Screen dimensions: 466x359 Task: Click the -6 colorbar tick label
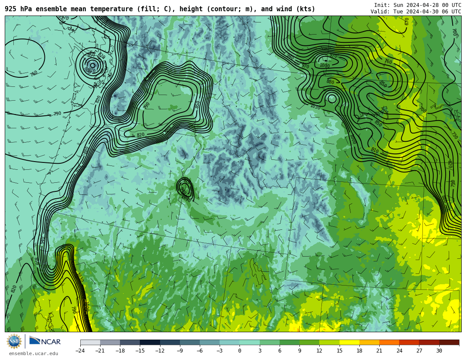pos(199,351)
